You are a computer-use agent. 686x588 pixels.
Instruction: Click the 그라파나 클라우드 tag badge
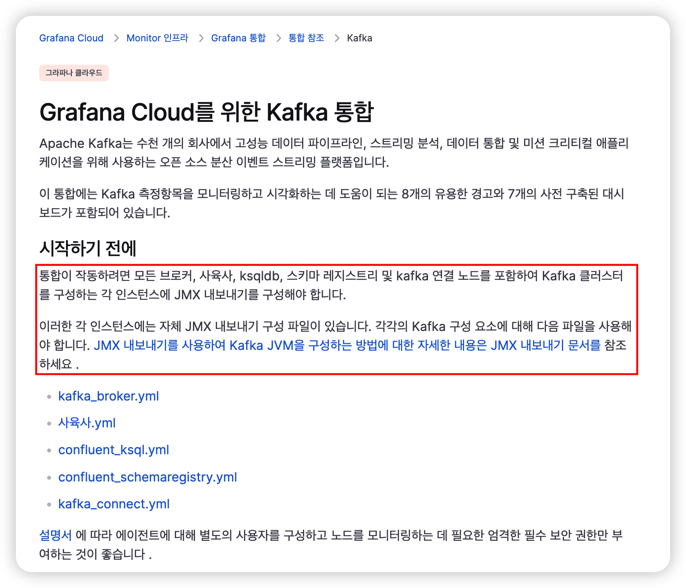(74, 73)
